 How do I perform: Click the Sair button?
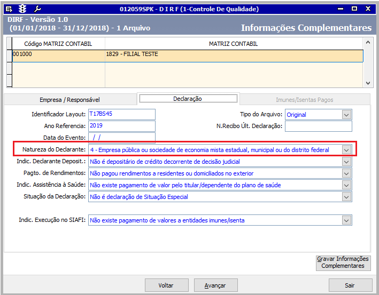350,285
